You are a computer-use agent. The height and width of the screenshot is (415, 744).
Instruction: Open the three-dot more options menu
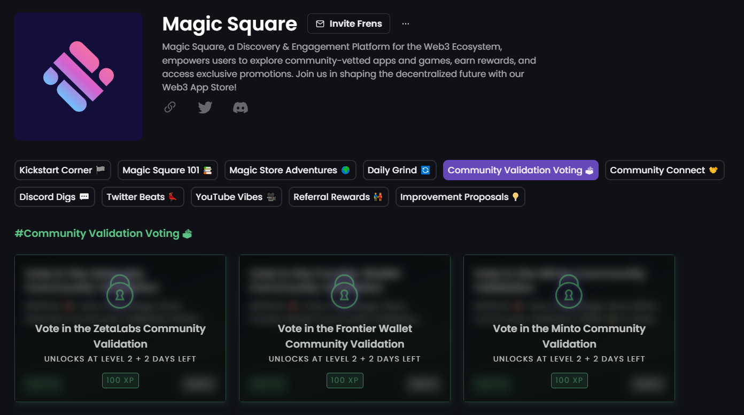point(406,24)
